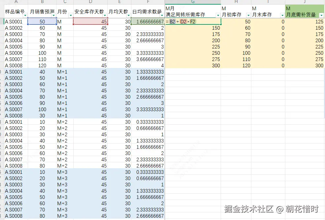Select A.S0006 cell in month M+3 row
This screenshot has width=325, height=220.
(16, 204)
